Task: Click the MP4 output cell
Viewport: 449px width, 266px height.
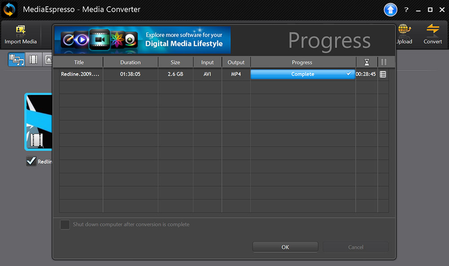Action: (236, 74)
